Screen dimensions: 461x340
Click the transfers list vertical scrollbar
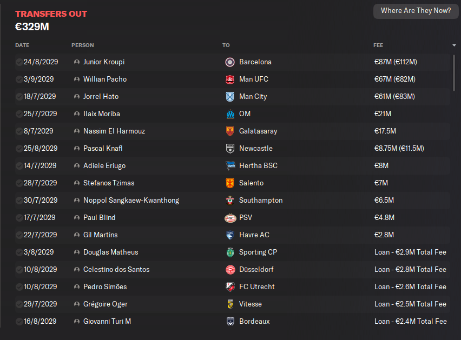pos(454,74)
